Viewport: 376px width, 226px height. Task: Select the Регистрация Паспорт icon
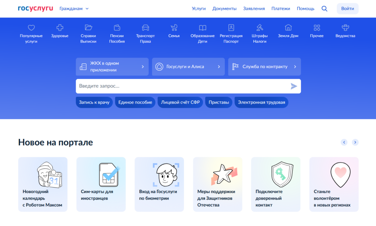(231, 28)
